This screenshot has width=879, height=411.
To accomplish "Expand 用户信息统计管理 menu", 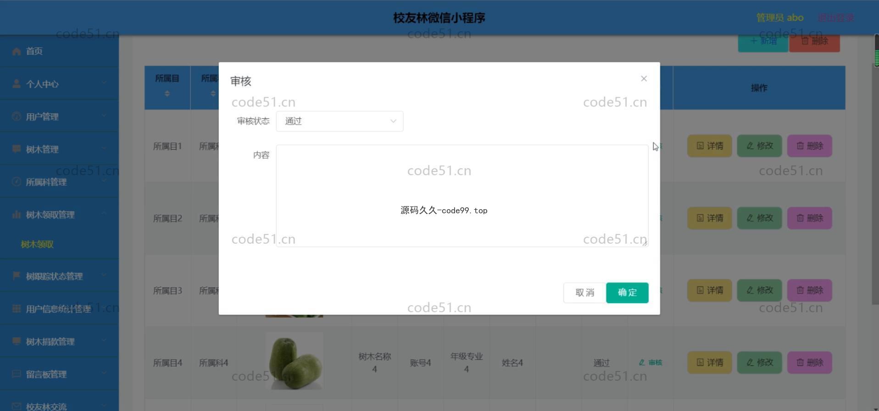I will pos(59,309).
